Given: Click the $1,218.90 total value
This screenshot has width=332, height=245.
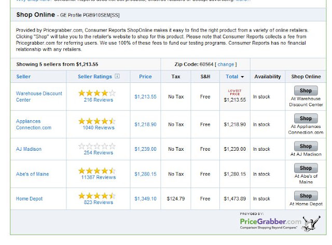Looking at the screenshot, I should point(235,124).
